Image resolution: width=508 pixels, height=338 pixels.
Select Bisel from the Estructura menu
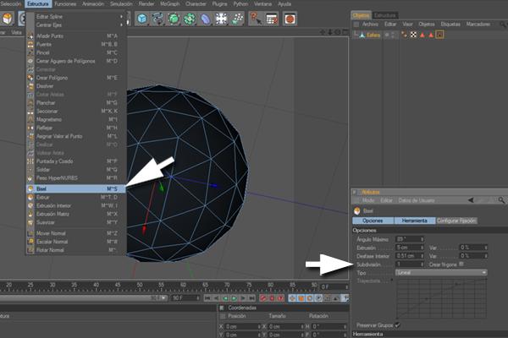pyautogui.click(x=76, y=188)
